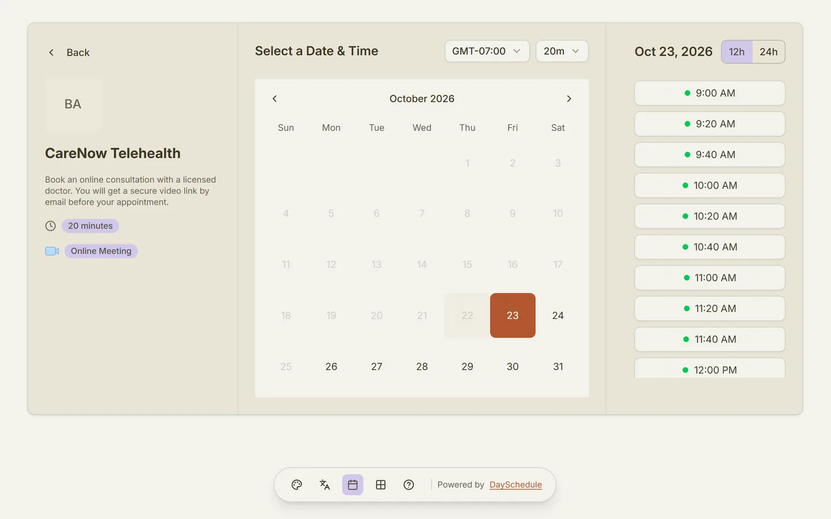Open the 20m duration dropdown
This screenshot has height=519, width=831.
[562, 51]
